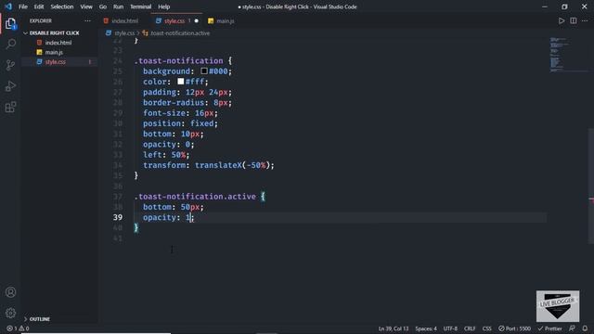Viewport: 594px width, 334px height.
Task: Click the run play icon in editor toolbar
Action: point(561,20)
